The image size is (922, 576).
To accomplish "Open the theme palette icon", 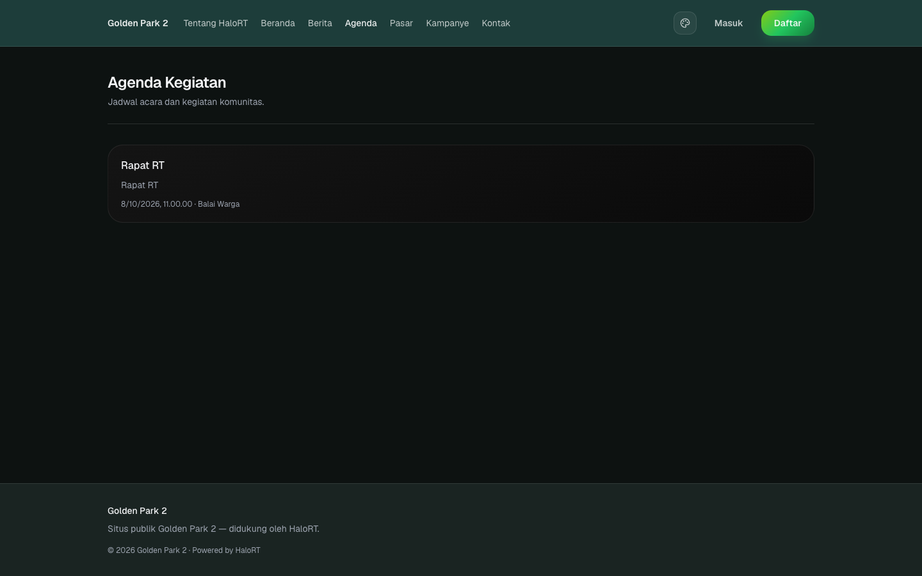I will point(684,23).
